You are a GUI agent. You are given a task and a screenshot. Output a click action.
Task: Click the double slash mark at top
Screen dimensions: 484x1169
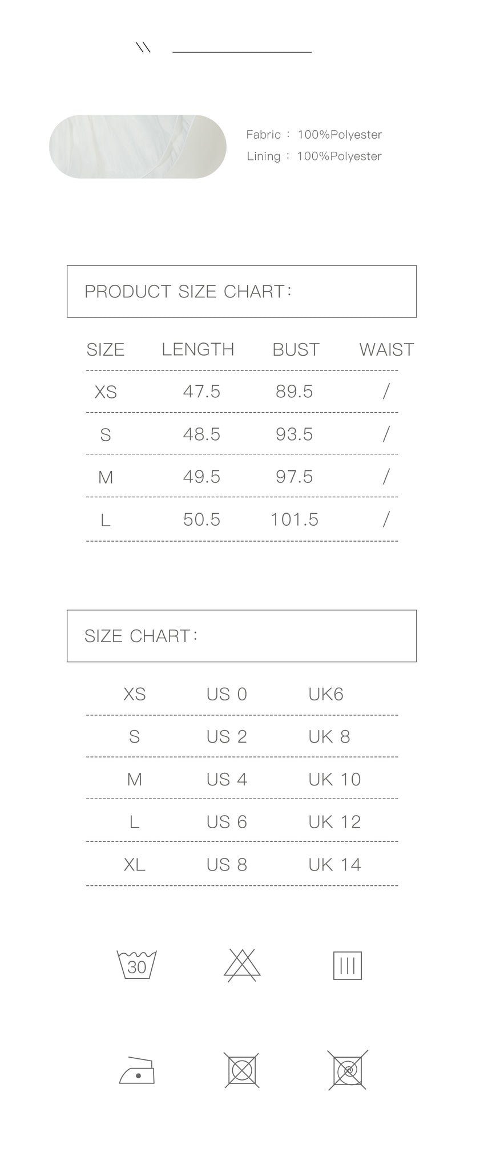click(x=143, y=48)
